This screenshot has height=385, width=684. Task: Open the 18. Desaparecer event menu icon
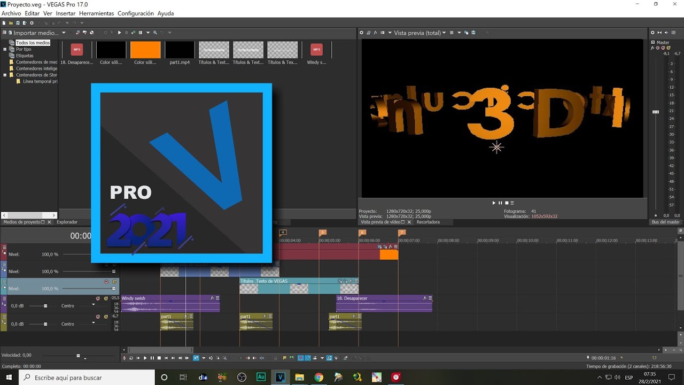click(x=430, y=298)
